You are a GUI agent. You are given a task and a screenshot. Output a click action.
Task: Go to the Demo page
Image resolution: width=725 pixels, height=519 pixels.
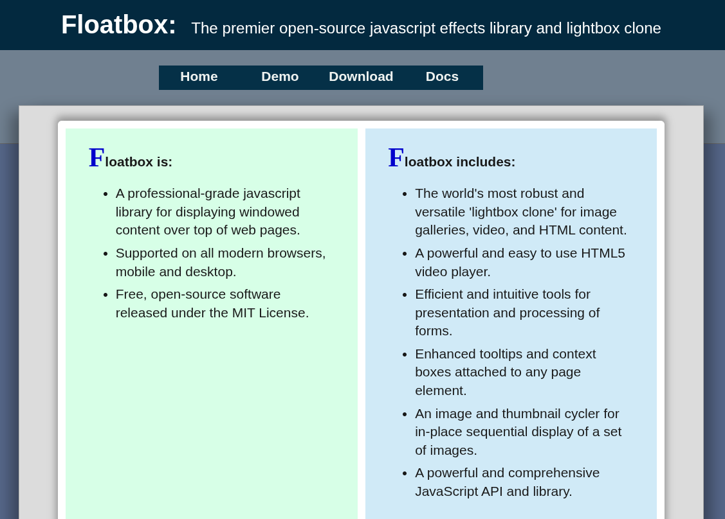point(280,77)
